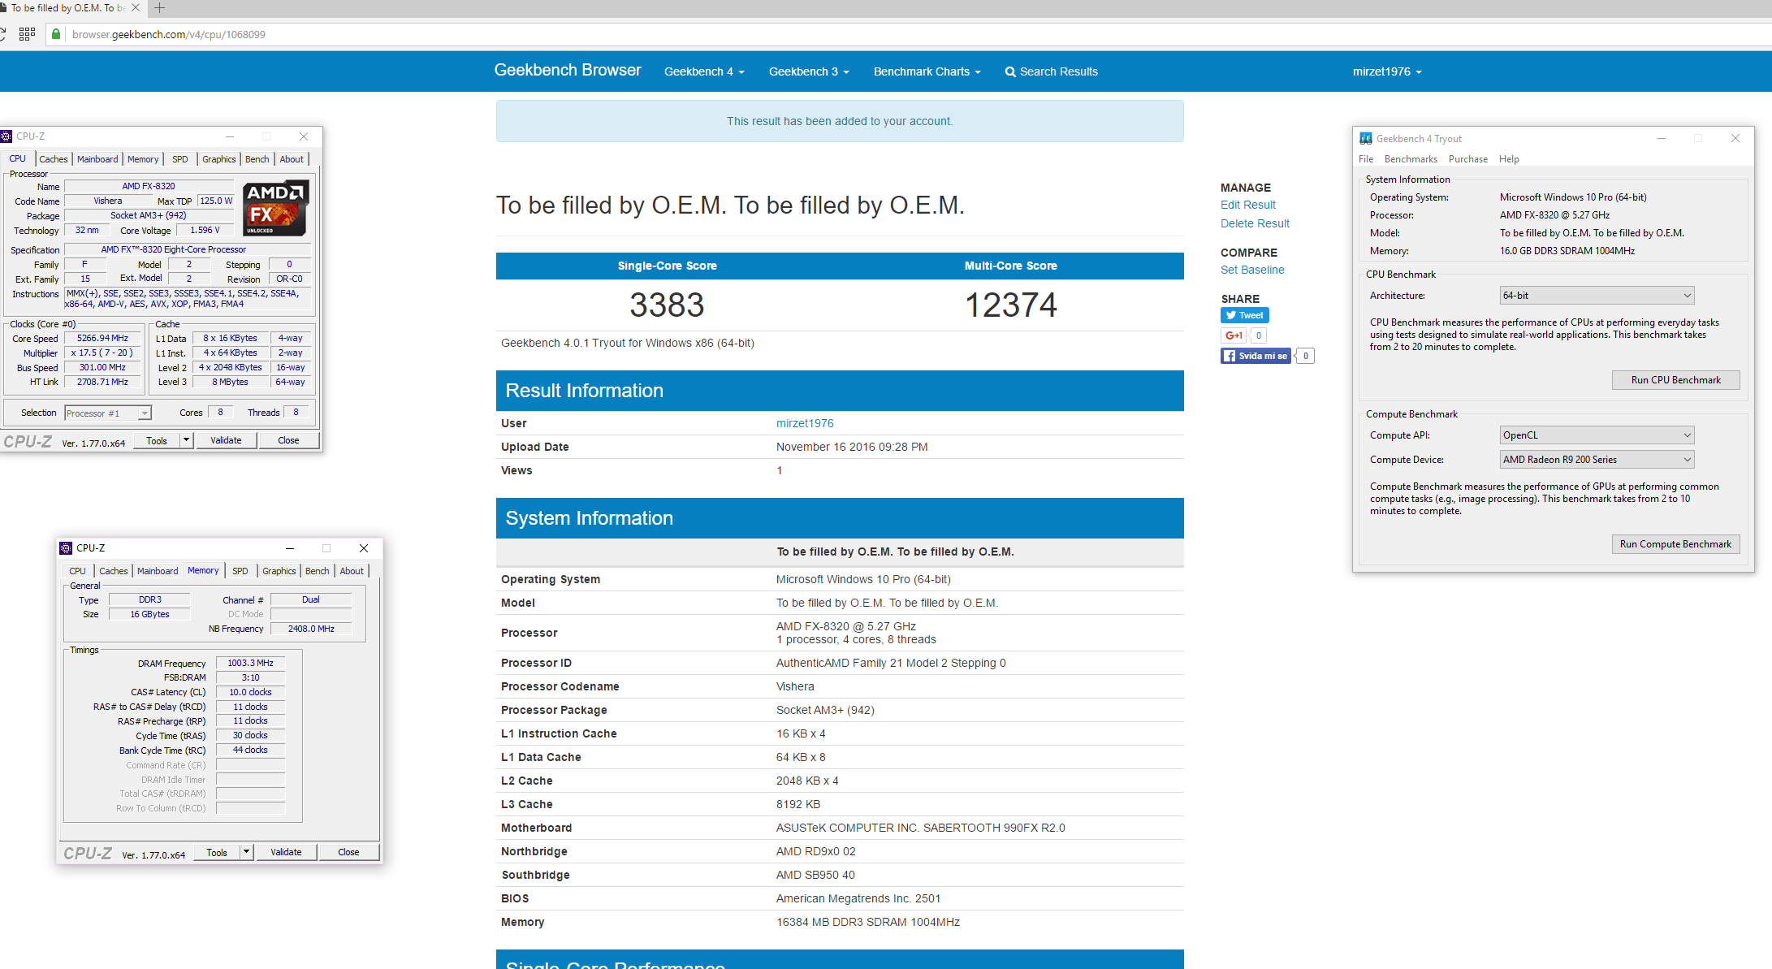1772x969 pixels.
Task: Click the browser address bar URL
Action: click(x=169, y=34)
